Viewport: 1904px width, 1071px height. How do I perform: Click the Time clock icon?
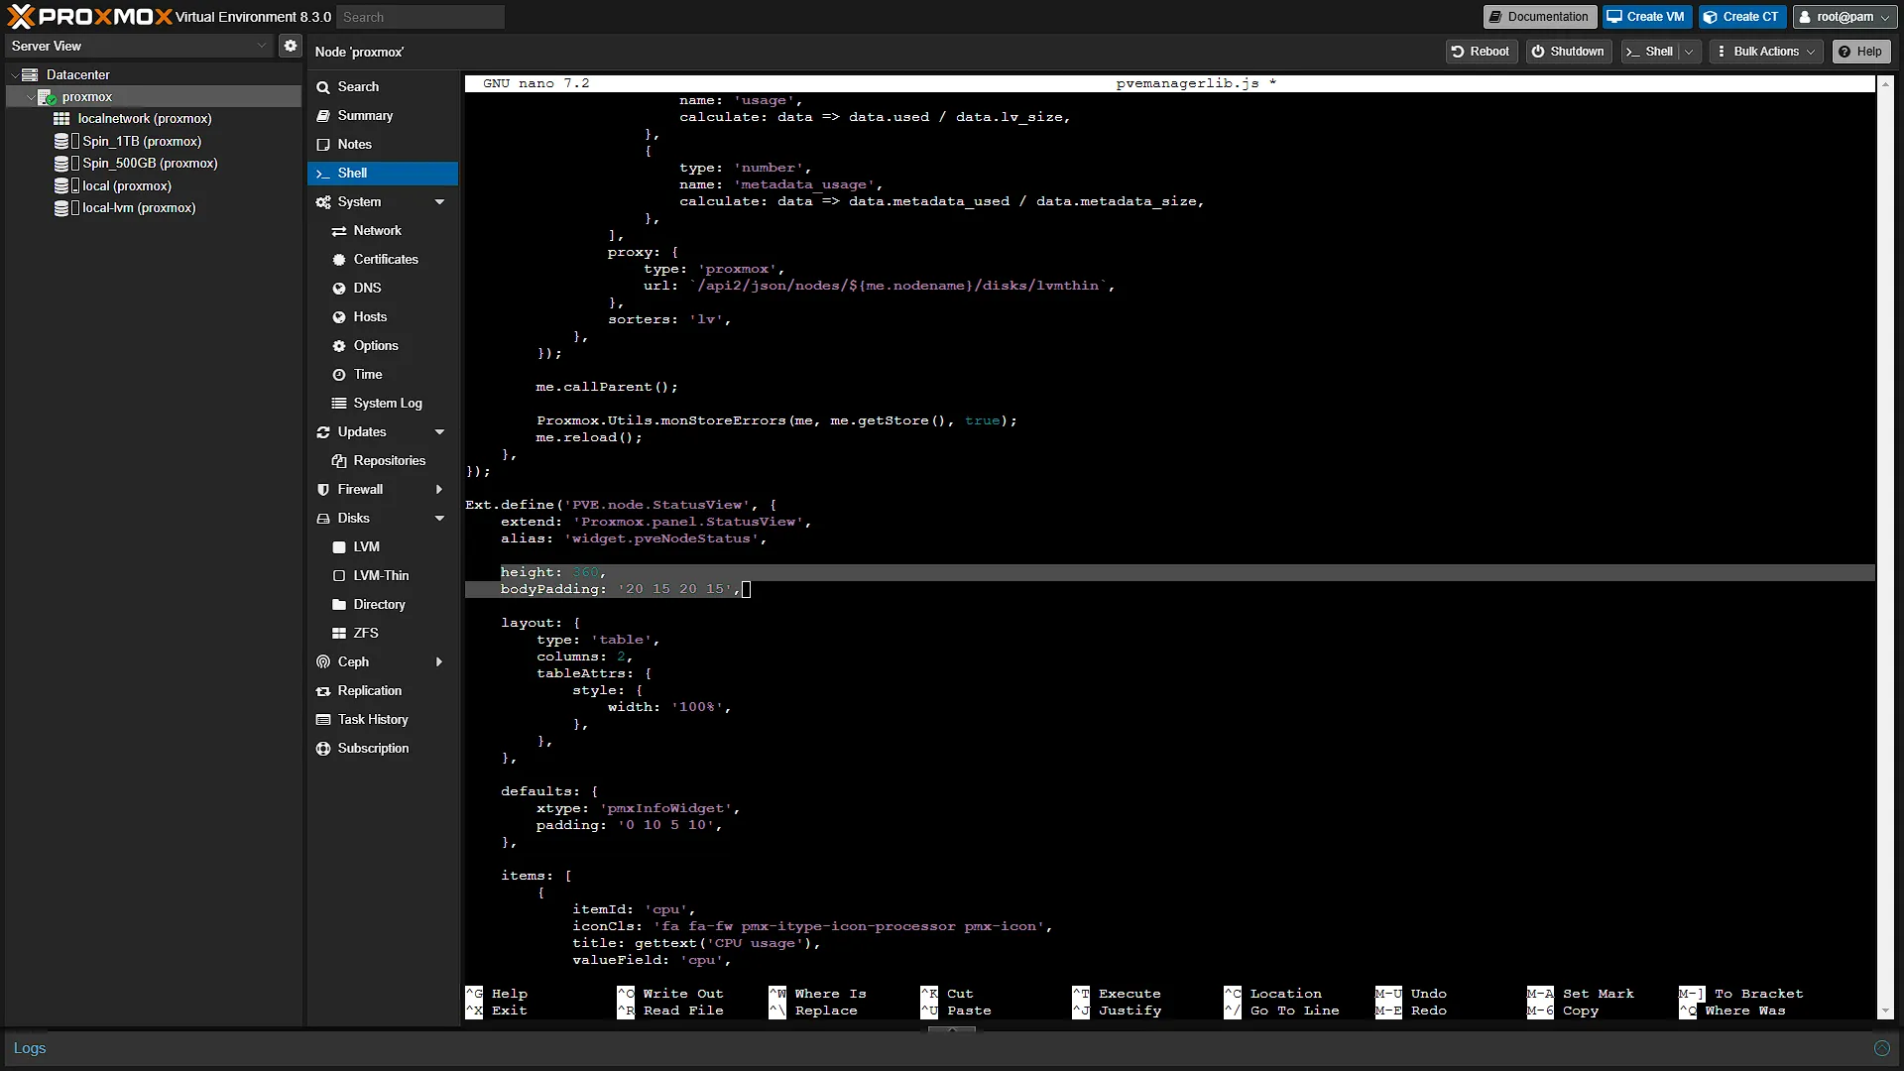[339, 375]
